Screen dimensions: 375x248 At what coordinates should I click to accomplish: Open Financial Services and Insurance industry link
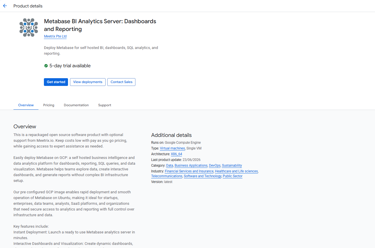tap(189, 171)
